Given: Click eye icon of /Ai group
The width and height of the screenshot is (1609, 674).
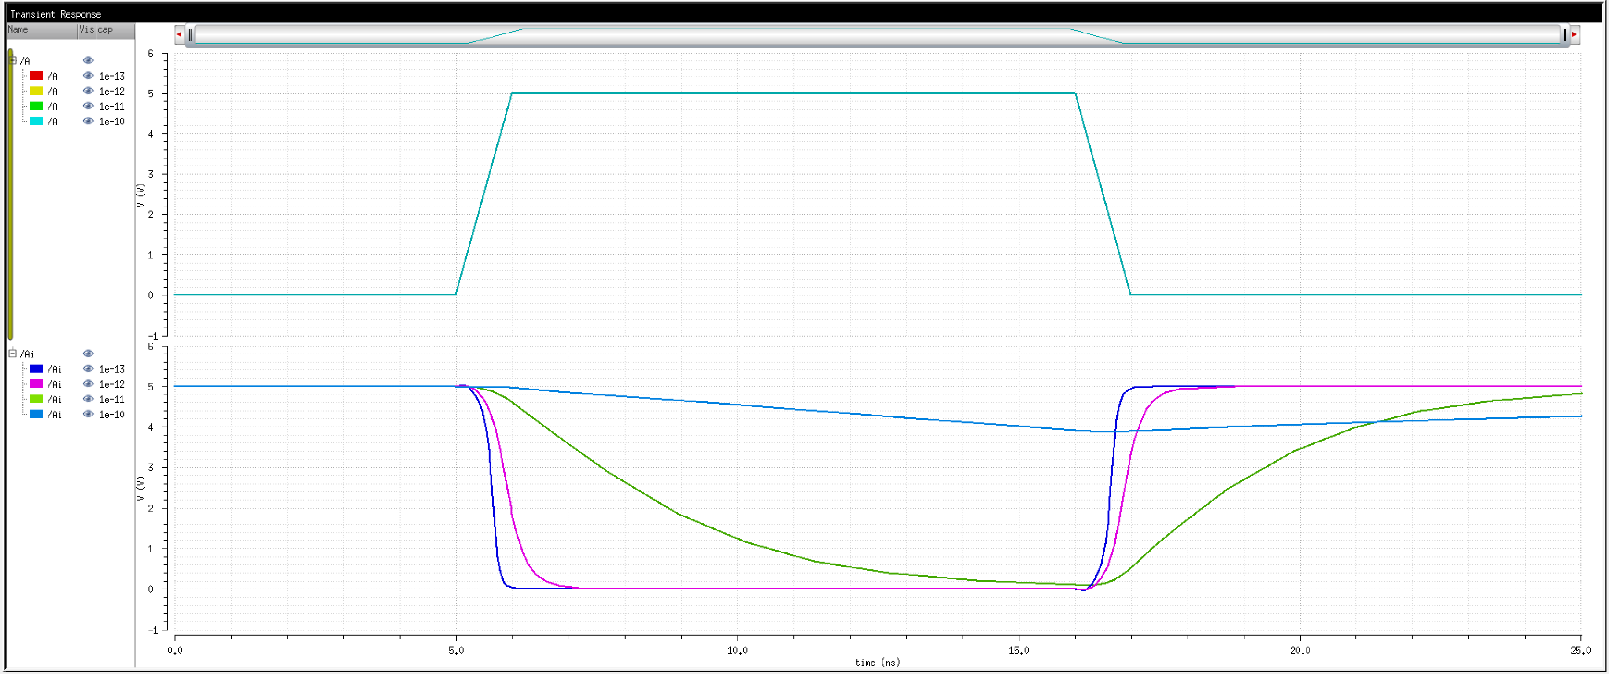Looking at the screenshot, I should click(88, 354).
